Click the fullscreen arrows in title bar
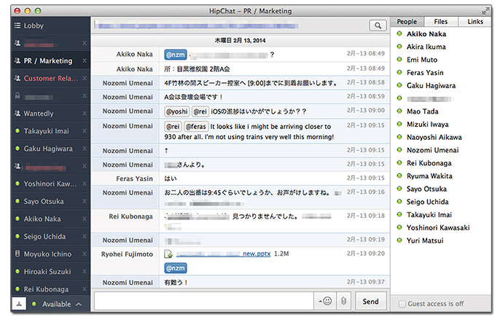Viewport: 503px width, 317px height. pyautogui.click(x=486, y=11)
